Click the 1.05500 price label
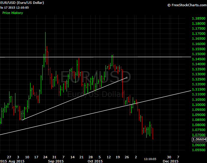 coord(199,150)
